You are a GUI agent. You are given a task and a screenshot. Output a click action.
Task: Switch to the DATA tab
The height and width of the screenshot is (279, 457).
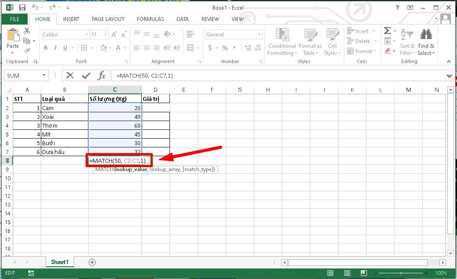[183, 19]
